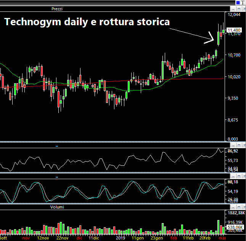246x241 pixels.
Task: Minimize the first indicator panel below Prezzi
Action: 233,145
